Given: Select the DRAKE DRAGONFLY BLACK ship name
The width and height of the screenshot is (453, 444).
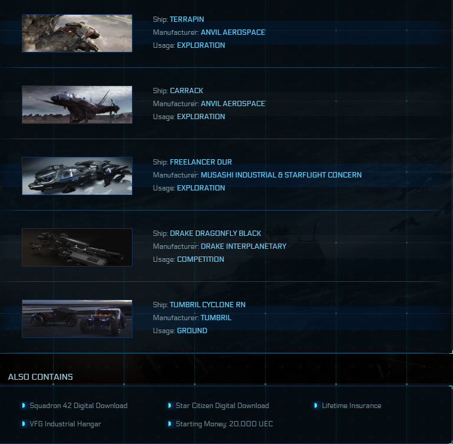Looking at the screenshot, I should (216, 233).
